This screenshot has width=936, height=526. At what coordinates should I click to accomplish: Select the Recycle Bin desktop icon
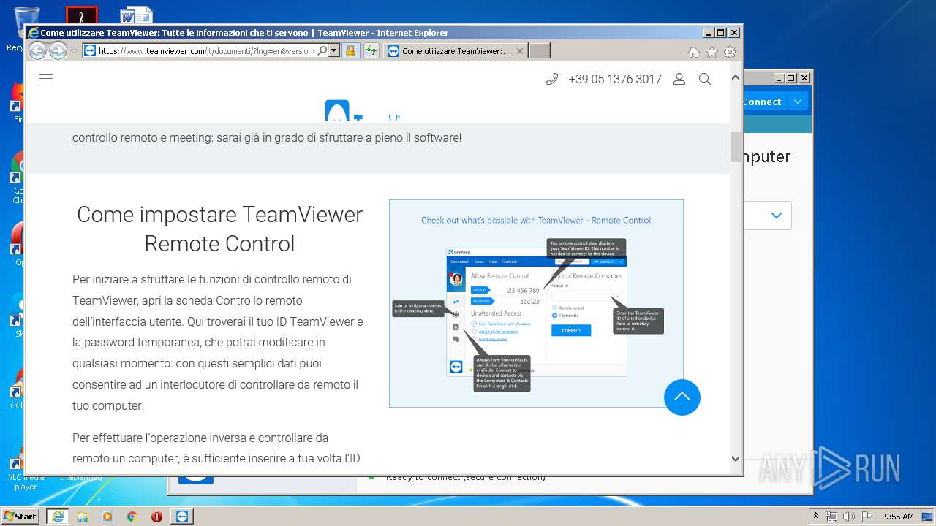26,29
